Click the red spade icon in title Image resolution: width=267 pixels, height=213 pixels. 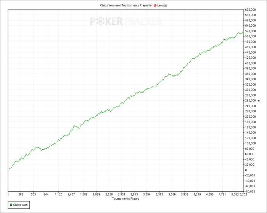(155, 5)
